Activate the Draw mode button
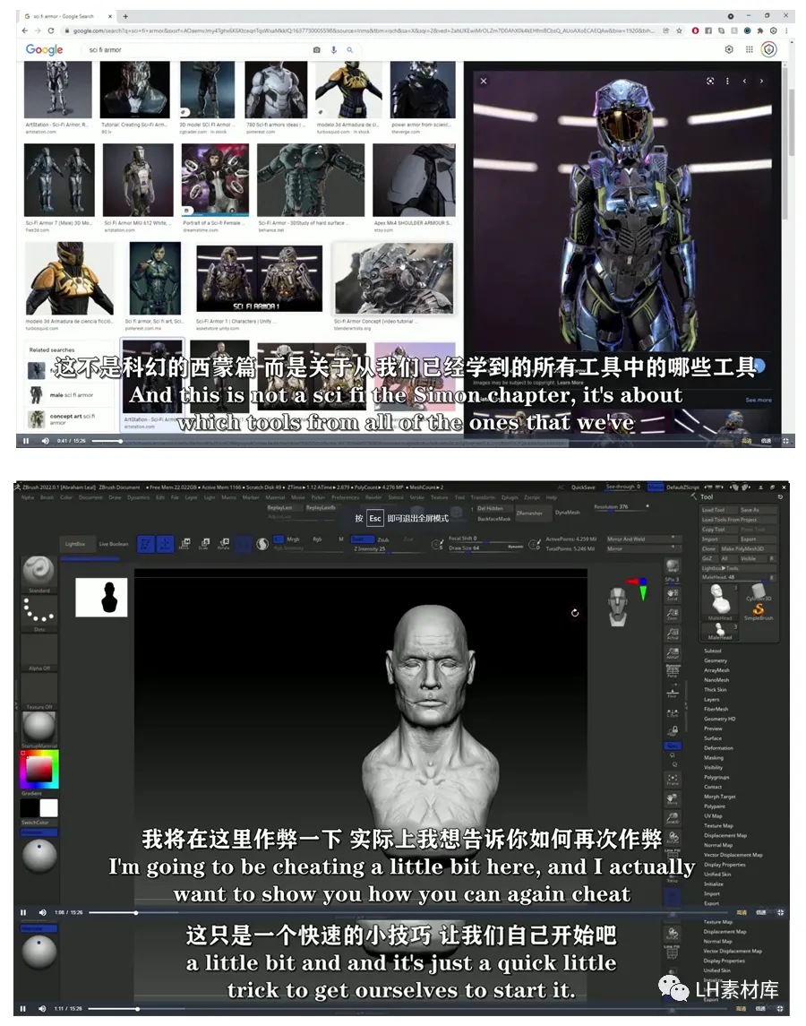Screen dimensions: 806x1026 tap(165, 544)
